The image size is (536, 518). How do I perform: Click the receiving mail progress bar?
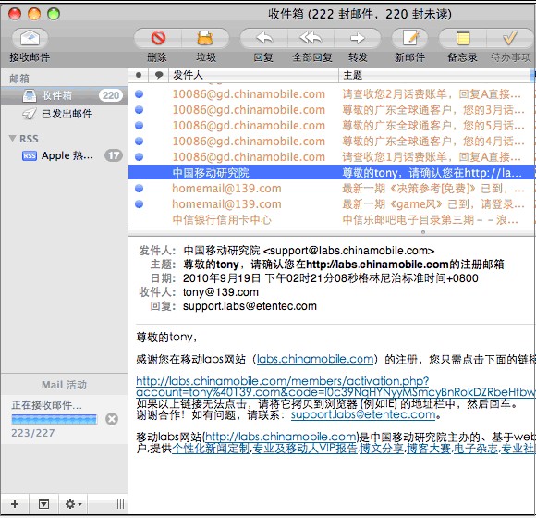[x=54, y=419]
